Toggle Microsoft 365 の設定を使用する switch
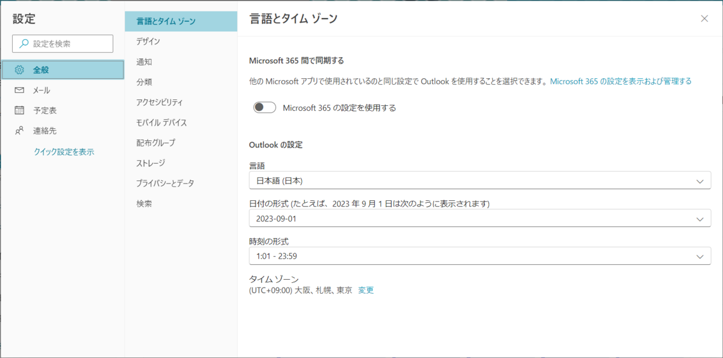723x358 pixels. pyautogui.click(x=264, y=108)
